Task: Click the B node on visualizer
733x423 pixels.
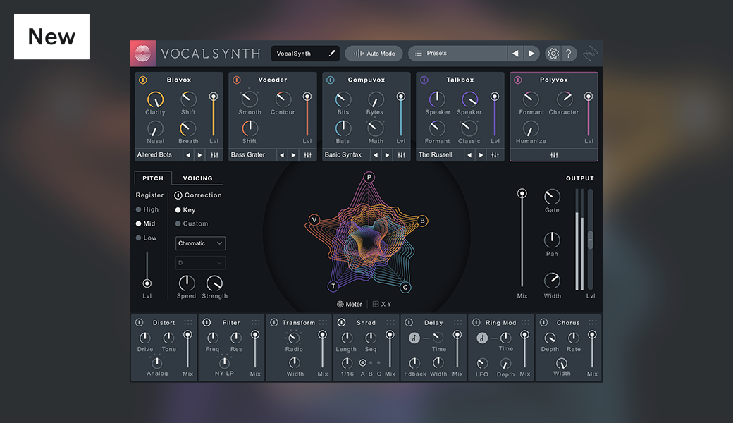Action: pos(422,221)
